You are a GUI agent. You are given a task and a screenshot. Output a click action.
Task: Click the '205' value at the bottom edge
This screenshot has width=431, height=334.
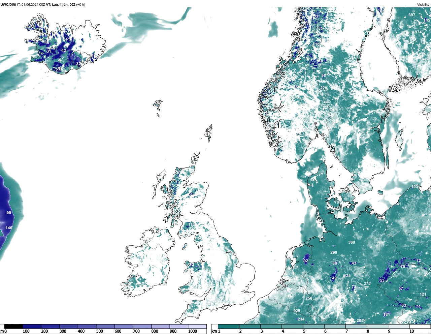pyautogui.click(x=360, y=321)
